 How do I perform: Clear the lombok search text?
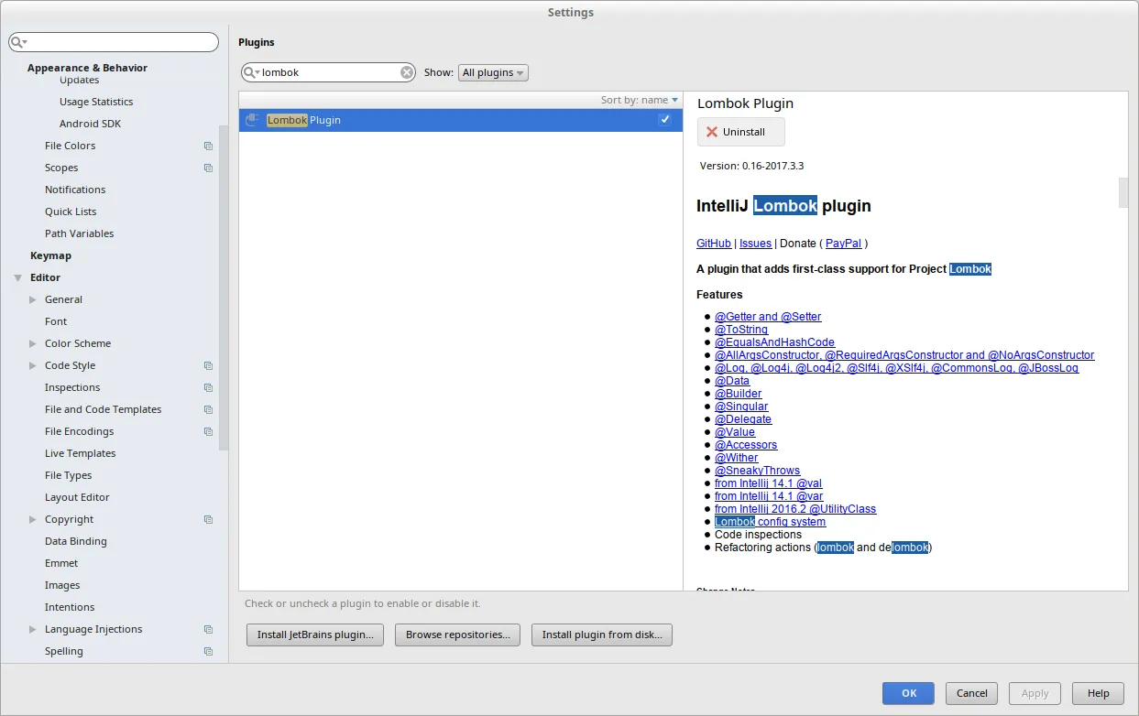[407, 72]
